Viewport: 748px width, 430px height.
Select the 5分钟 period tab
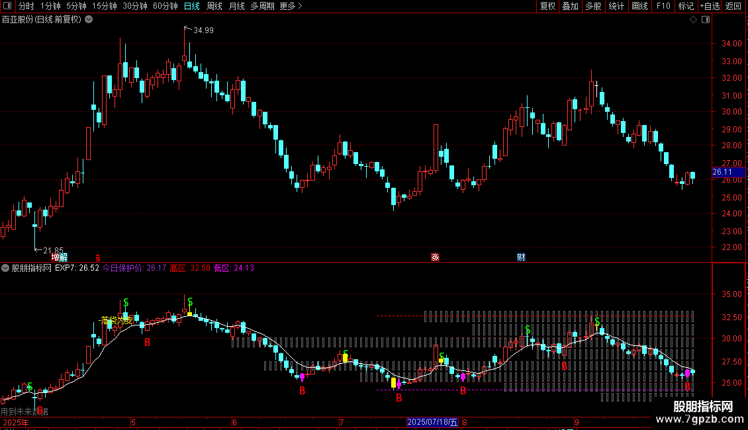pyautogui.click(x=76, y=6)
